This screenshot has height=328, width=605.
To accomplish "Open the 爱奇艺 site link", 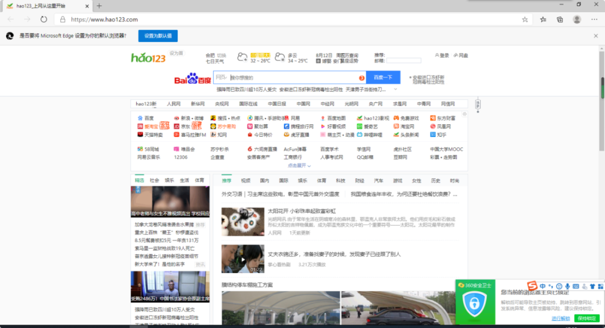I will click(367, 126).
